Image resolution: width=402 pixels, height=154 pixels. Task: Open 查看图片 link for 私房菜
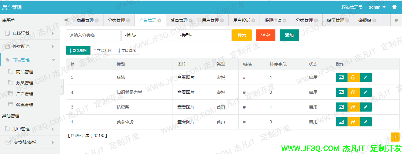tap(186, 107)
